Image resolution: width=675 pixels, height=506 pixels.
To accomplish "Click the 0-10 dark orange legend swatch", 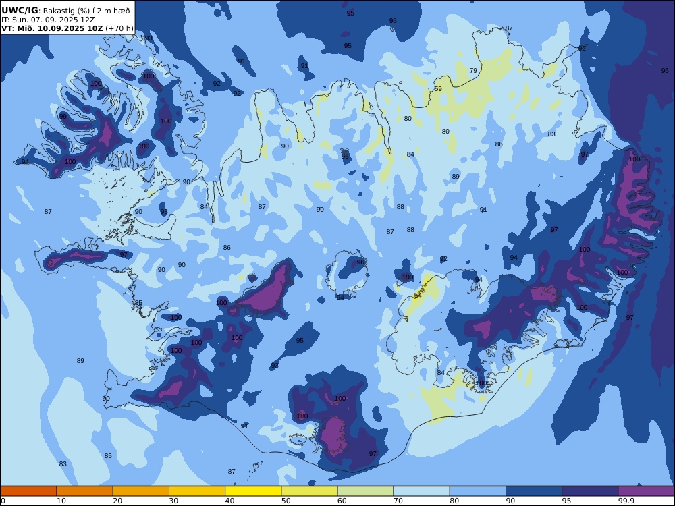I will 29,491.
